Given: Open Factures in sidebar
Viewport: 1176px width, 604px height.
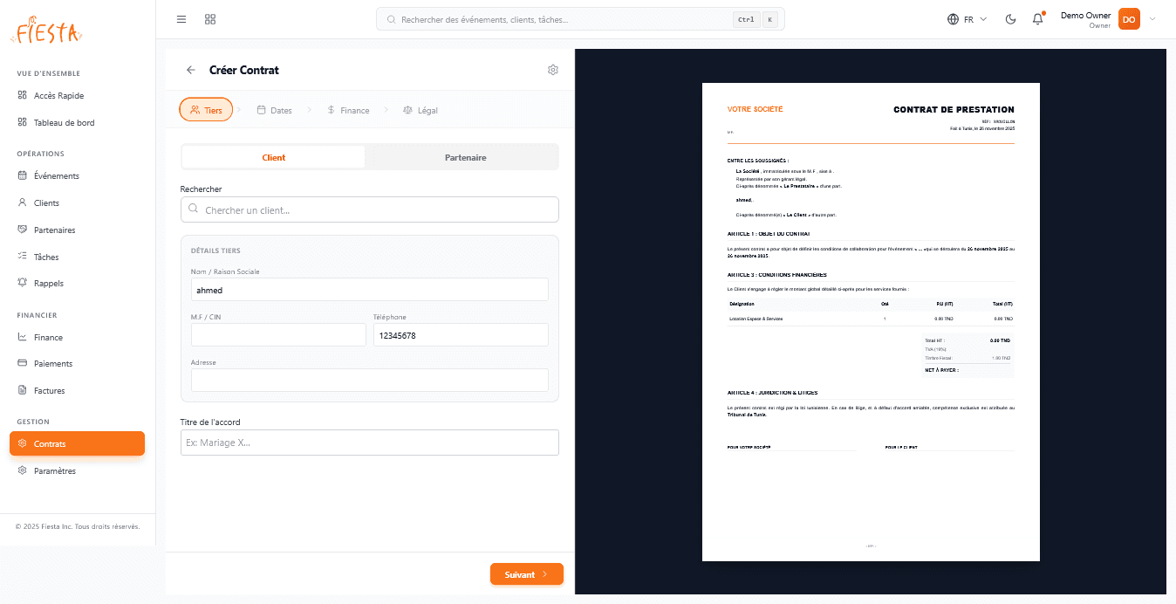Looking at the screenshot, I should (x=78, y=391).
